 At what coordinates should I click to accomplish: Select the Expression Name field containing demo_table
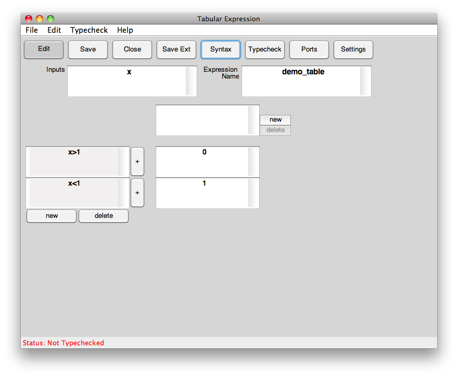[x=302, y=81]
